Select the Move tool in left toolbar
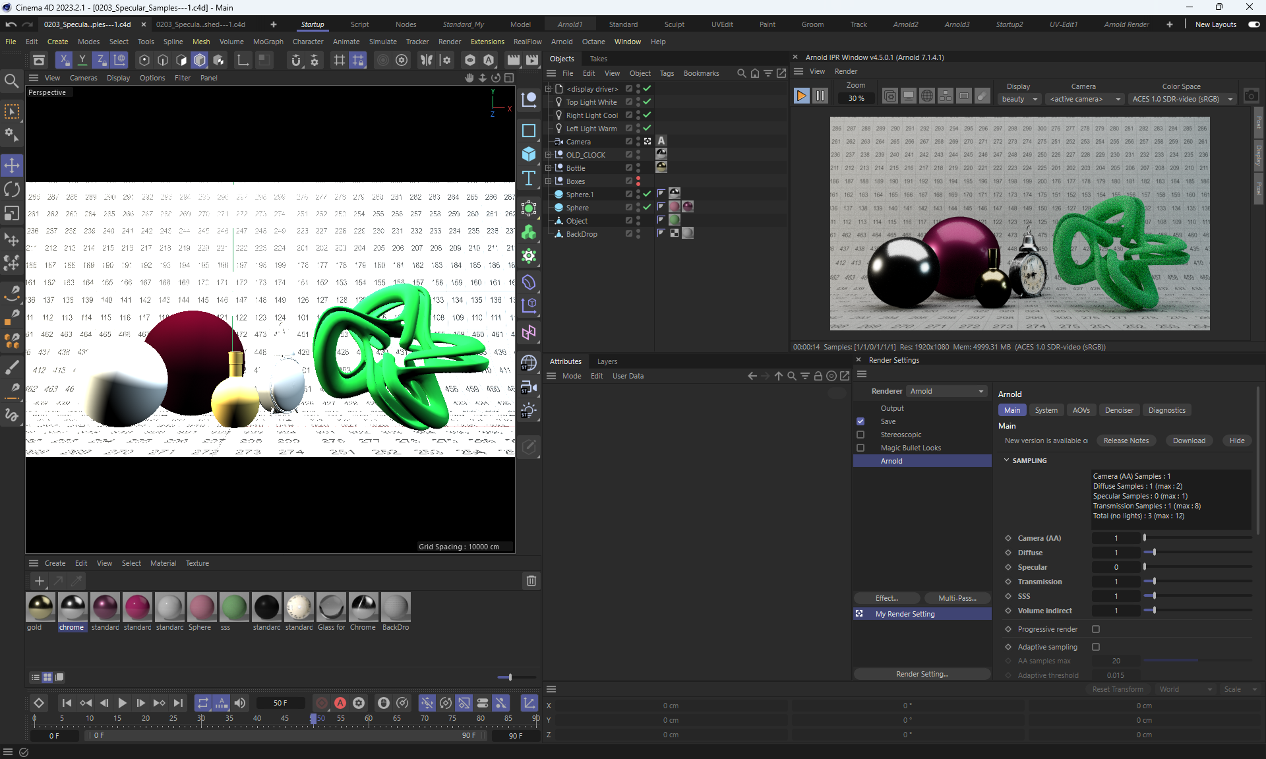This screenshot has width=1266, height=759. tap(12, 165)
